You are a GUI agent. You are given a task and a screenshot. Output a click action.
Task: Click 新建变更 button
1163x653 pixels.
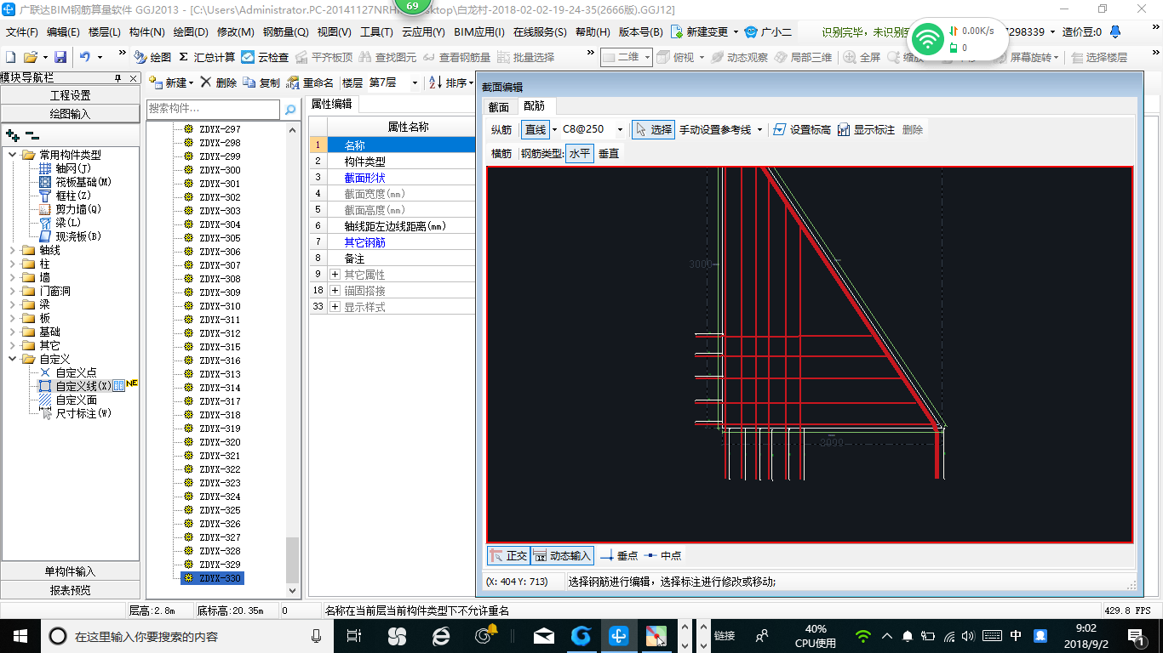[x=705, y=32]
